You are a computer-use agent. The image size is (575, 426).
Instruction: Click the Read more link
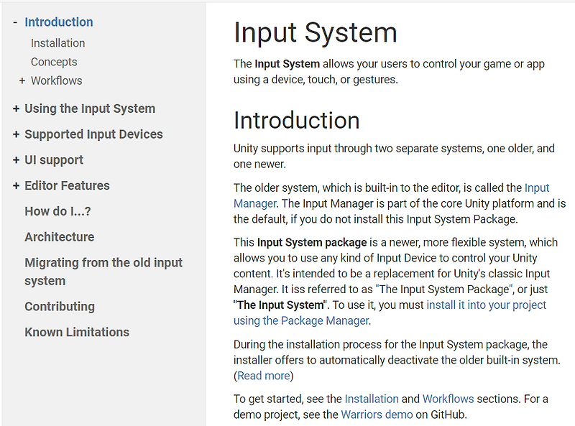coord(263,375)
